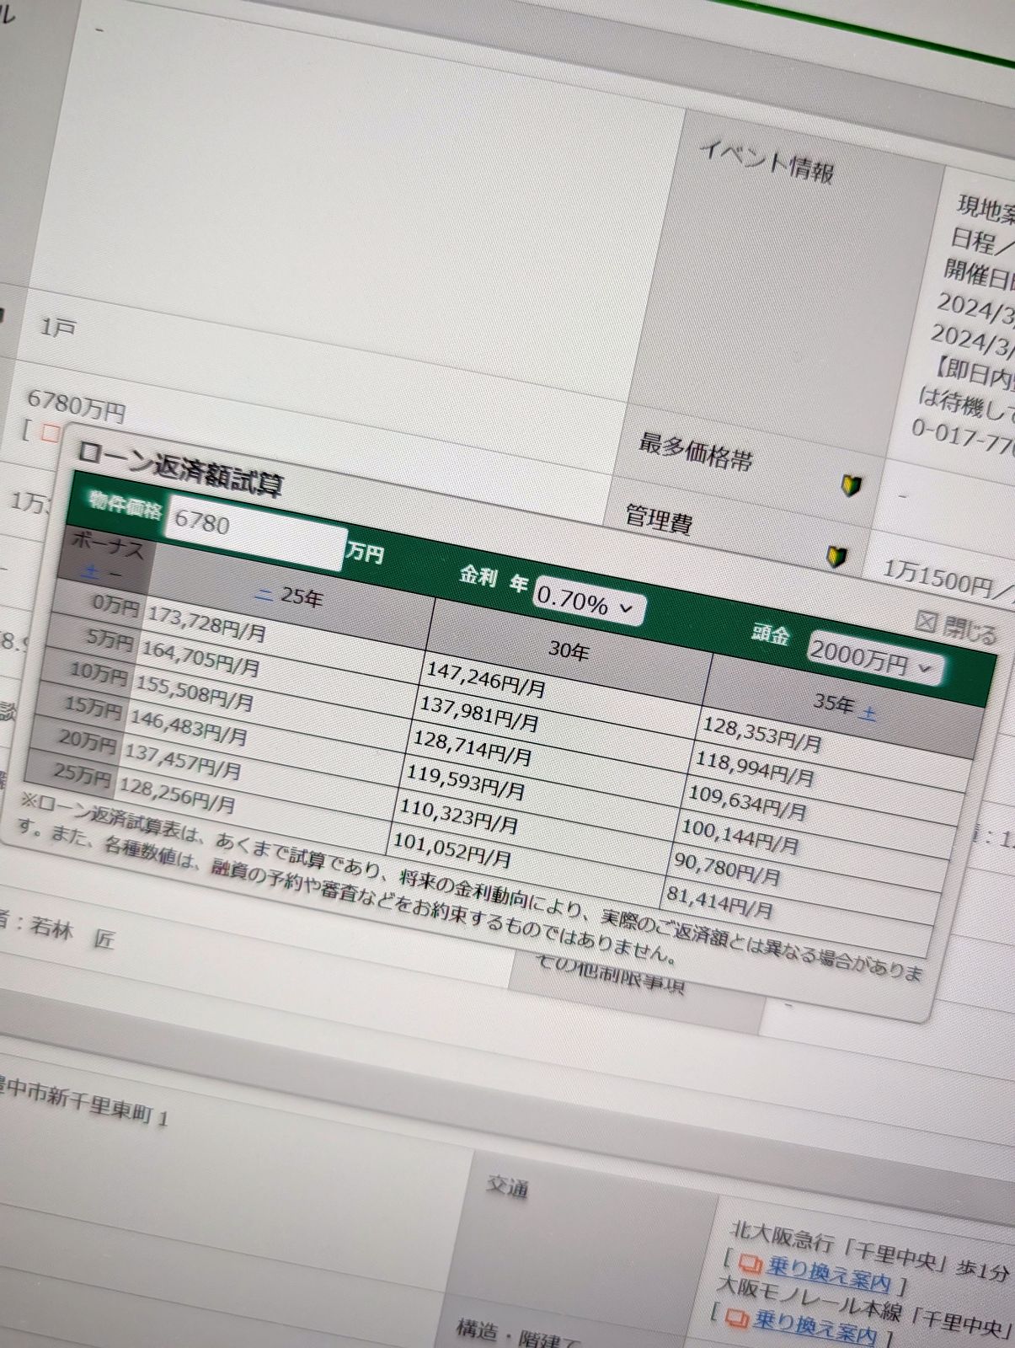Open 乗り換え案内 link for 北大阪急行
1015x1348 pixels.
tap(829, 1276)
